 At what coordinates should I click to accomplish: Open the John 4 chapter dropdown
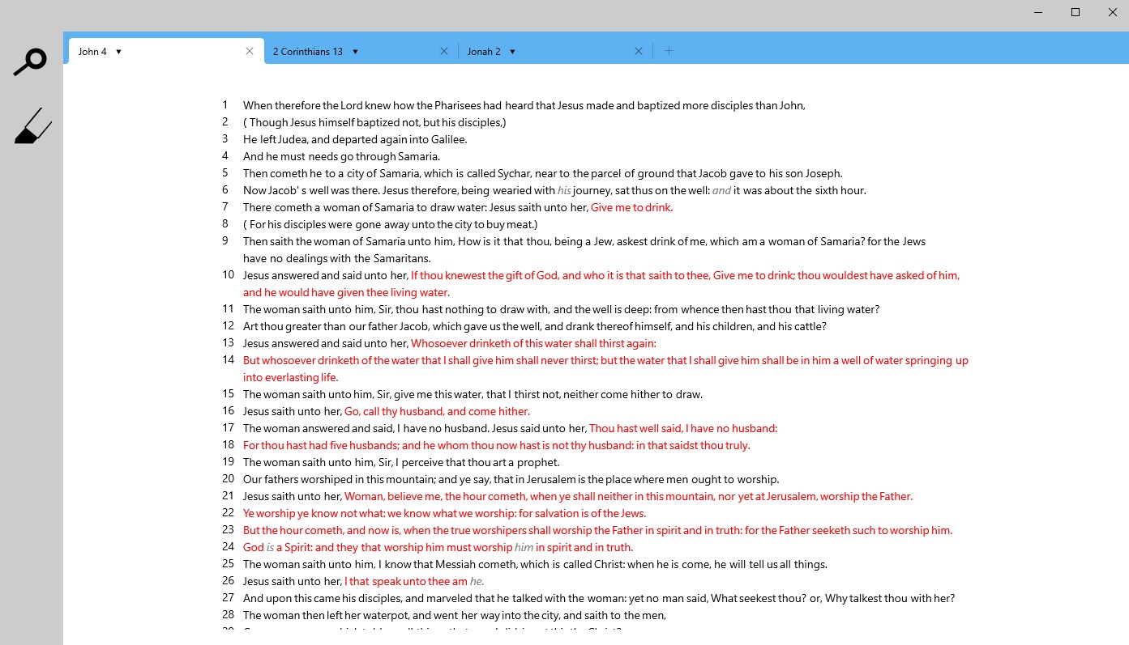click(x=118, y=51)
